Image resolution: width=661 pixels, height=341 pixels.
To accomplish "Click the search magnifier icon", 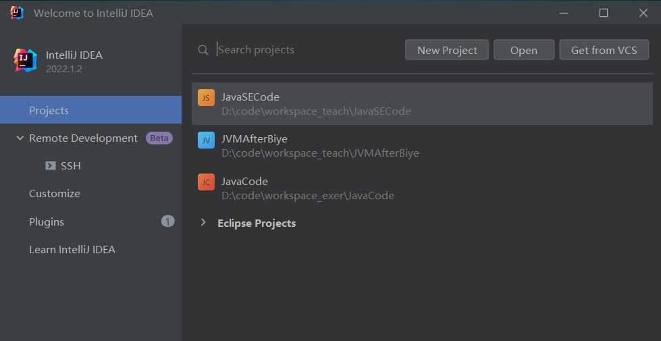I will coord(203,50).
